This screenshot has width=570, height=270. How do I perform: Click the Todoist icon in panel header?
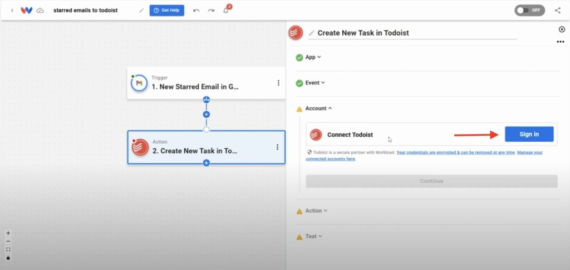[x=296, y=33]
